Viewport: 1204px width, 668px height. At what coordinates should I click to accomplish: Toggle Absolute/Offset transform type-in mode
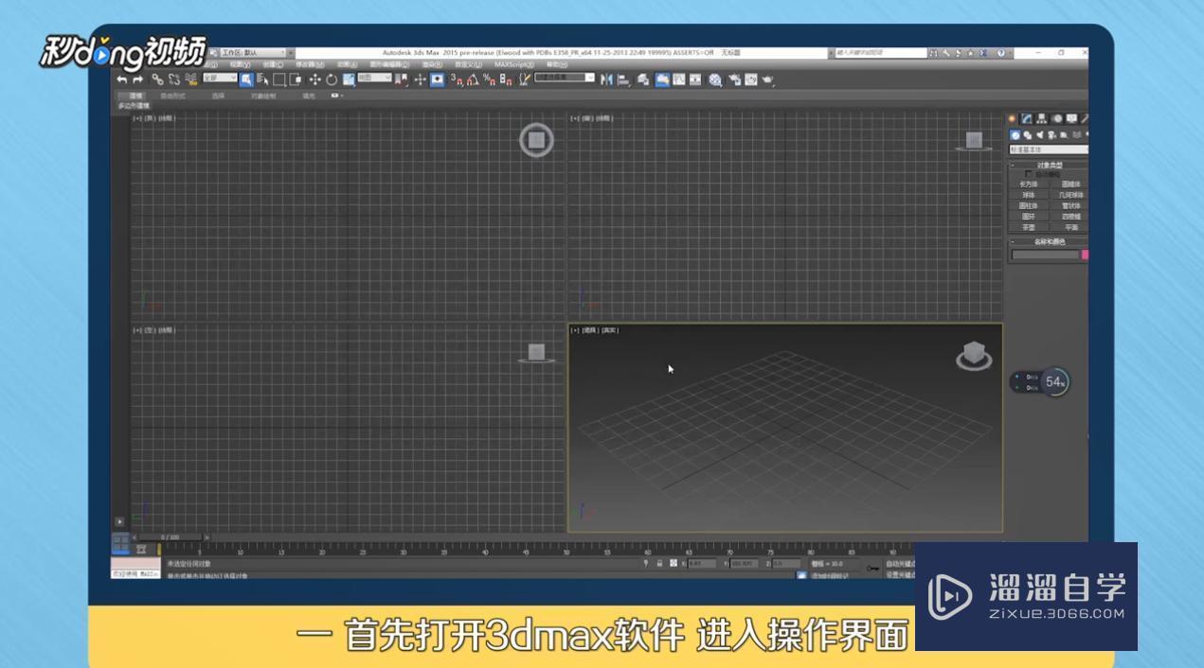point(674,563)
